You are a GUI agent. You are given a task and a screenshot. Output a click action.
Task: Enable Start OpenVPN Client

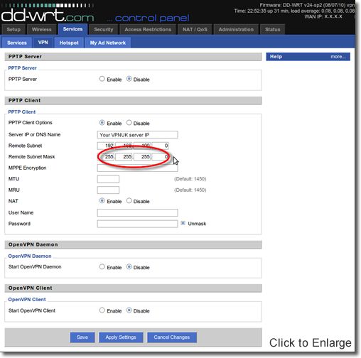(102, 310)
